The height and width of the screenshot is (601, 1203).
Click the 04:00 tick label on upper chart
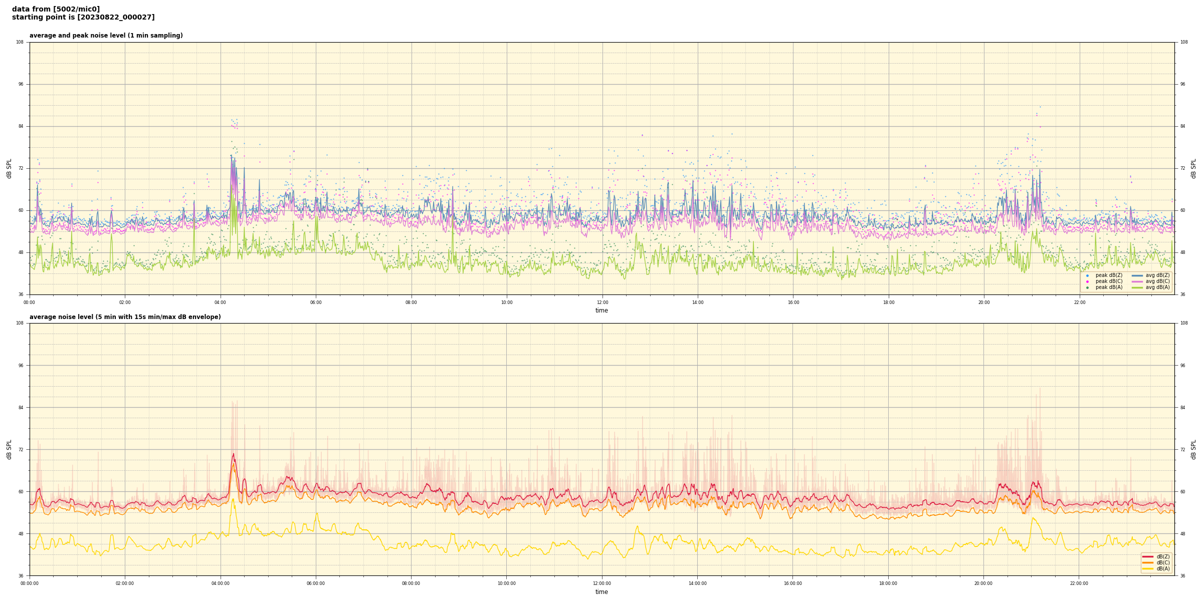[220, 303]
